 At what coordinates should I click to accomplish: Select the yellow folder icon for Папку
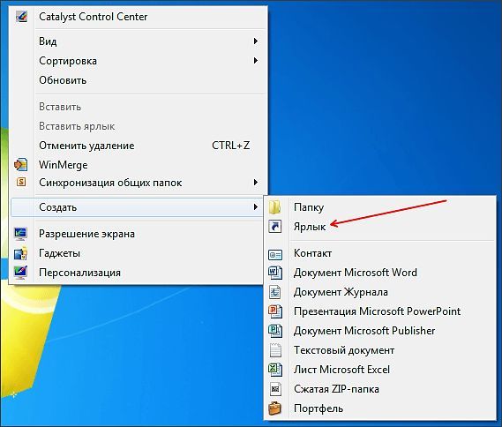point(275,207)
